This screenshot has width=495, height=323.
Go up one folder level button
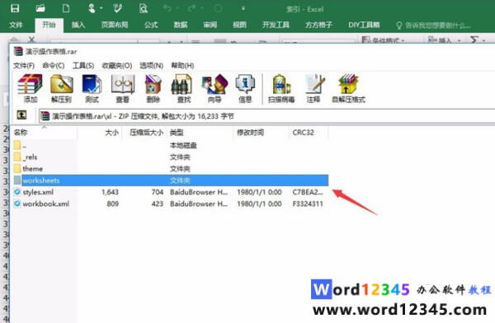click(x=21, y=115)
